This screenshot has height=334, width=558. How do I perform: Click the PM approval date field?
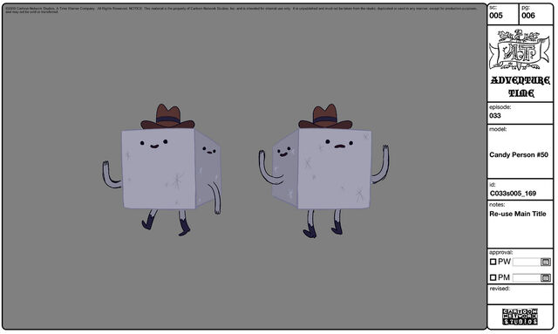click(527, 277)
